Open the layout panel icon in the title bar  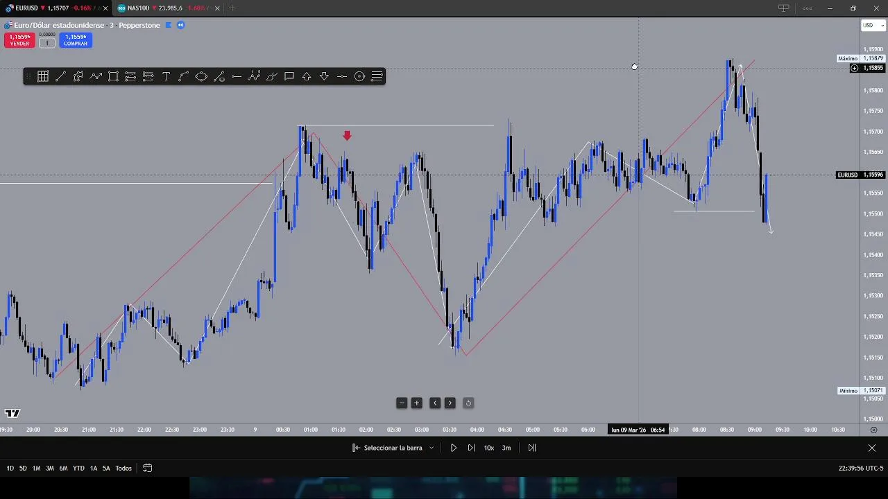click(x=783, y=8)
